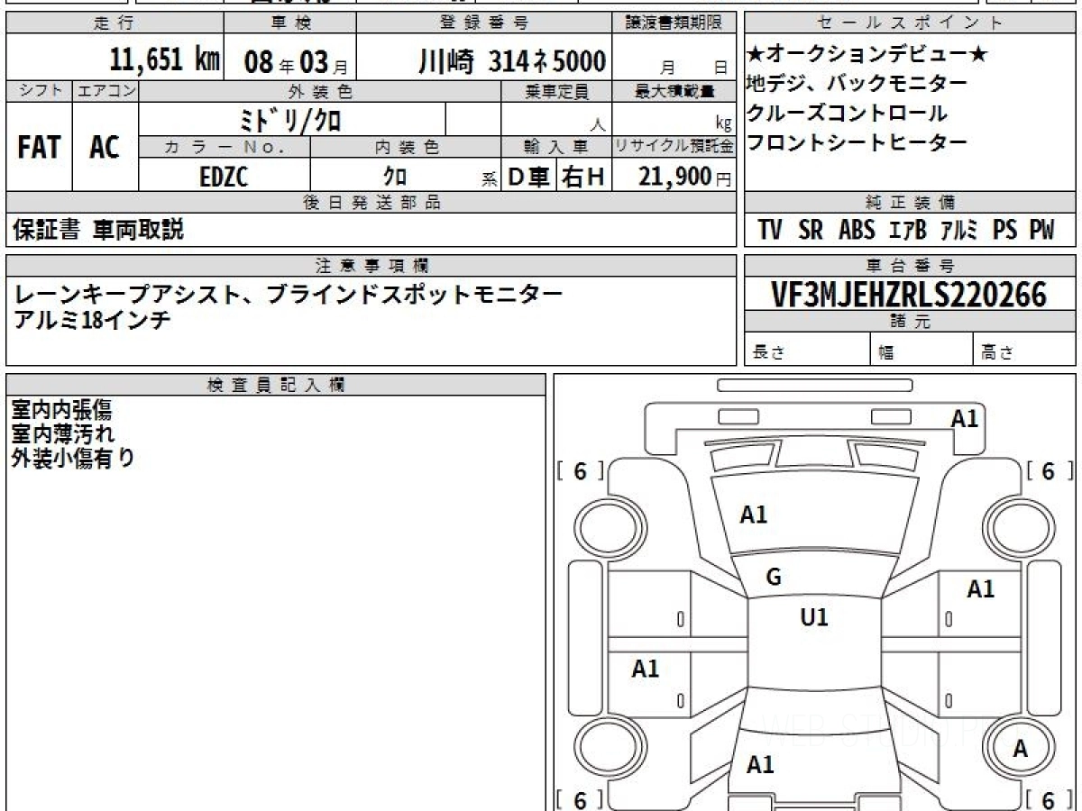The width and height of the screenshot is (1082, 811).
Task: Select inspector note 室内薄汚れ
Action: [63, 433]
